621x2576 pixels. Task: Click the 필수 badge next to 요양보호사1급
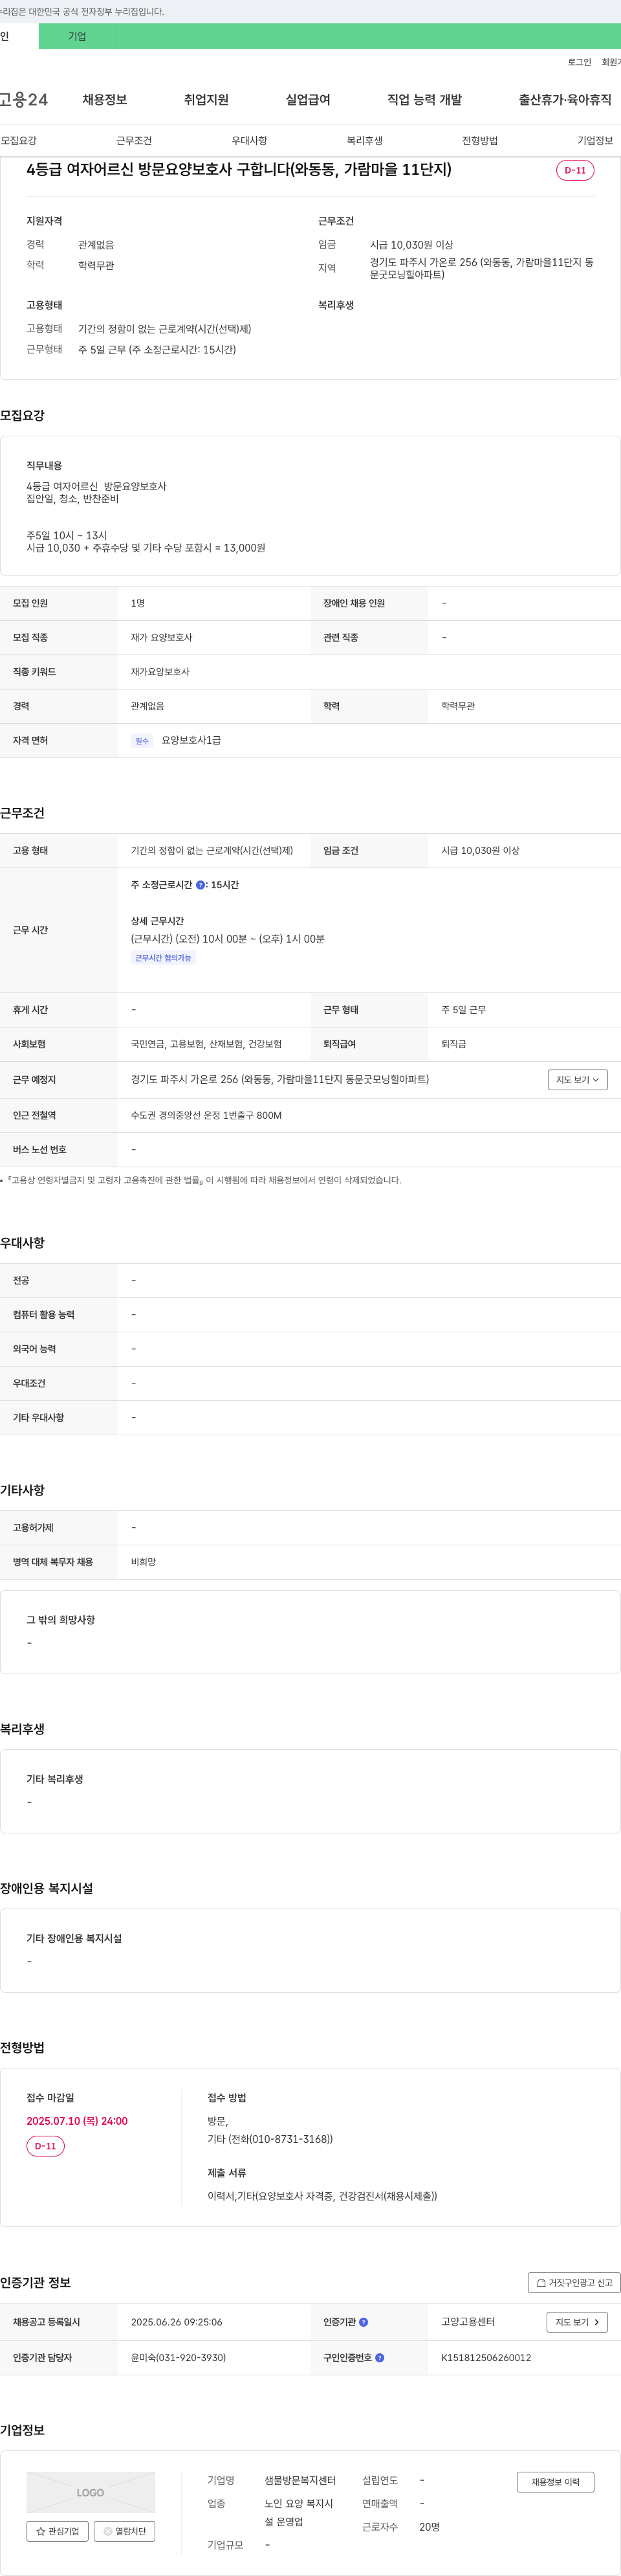(142, 741)
